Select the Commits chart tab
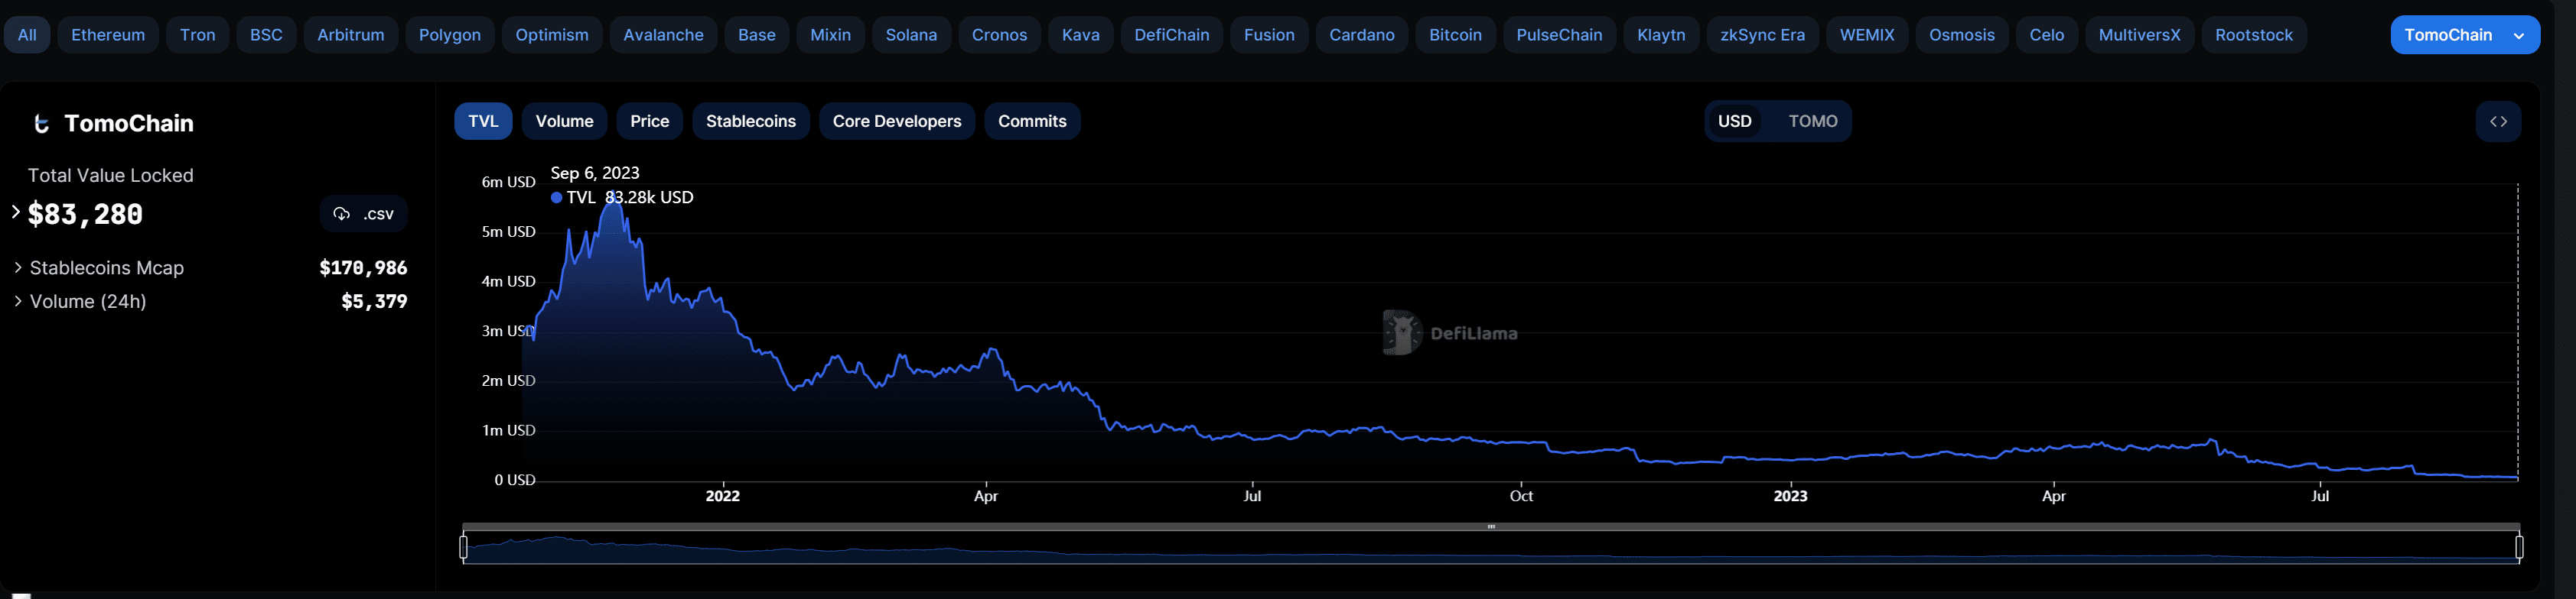2576x599 pixels. [x=1032, y=121]
